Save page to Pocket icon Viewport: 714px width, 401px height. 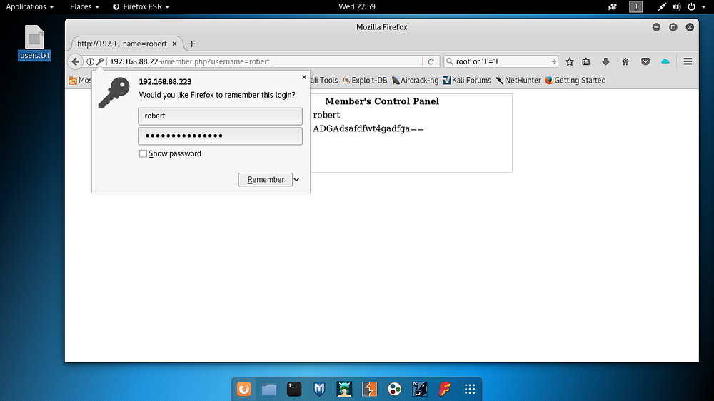tap(645, 61)
